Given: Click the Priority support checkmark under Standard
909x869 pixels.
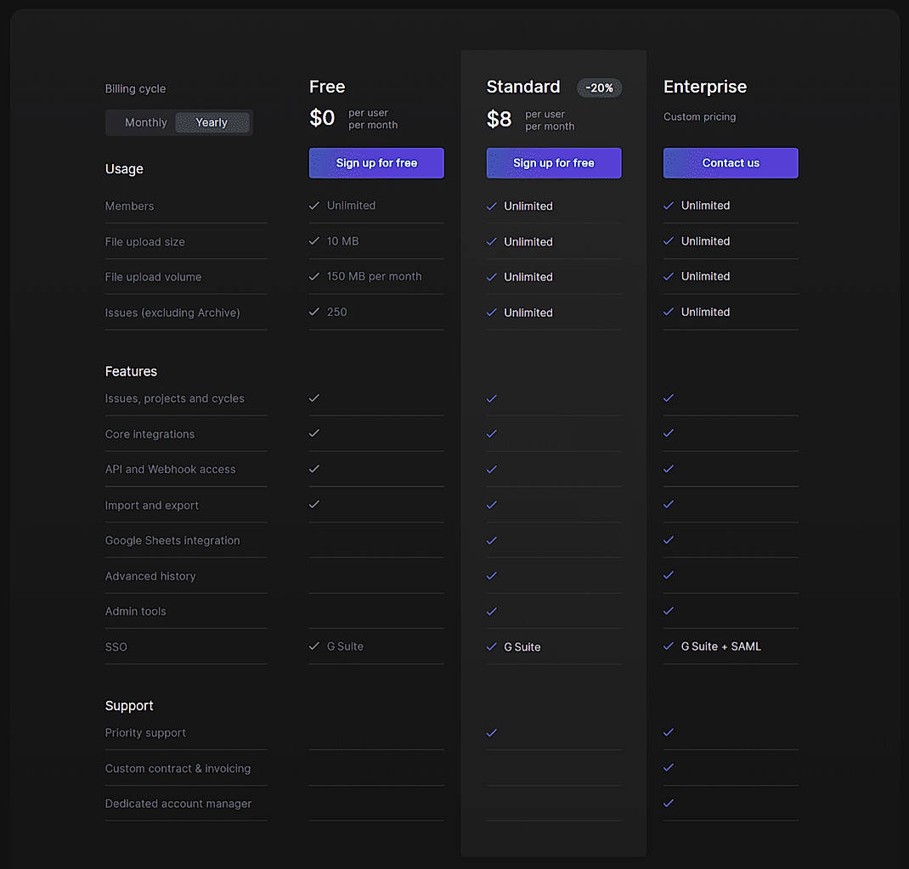Looking at the screenshot, I should (492, 732).
